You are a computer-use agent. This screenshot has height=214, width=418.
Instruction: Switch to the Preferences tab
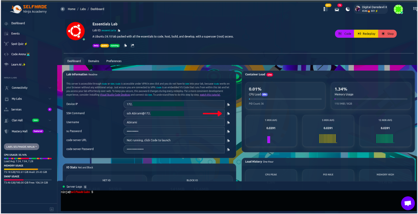pos(114,61)
